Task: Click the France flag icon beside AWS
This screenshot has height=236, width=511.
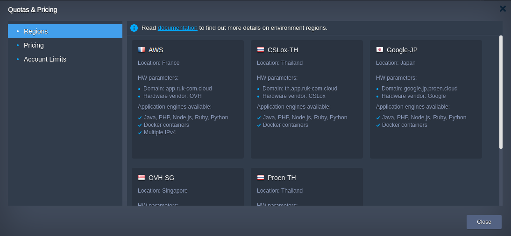Action: [x=142, y=50]
